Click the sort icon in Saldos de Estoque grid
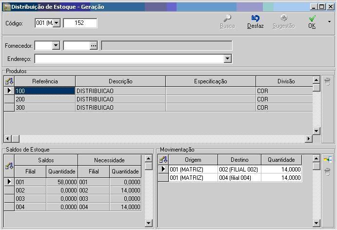This screenshot has height=230, width=337. point(9,166)
